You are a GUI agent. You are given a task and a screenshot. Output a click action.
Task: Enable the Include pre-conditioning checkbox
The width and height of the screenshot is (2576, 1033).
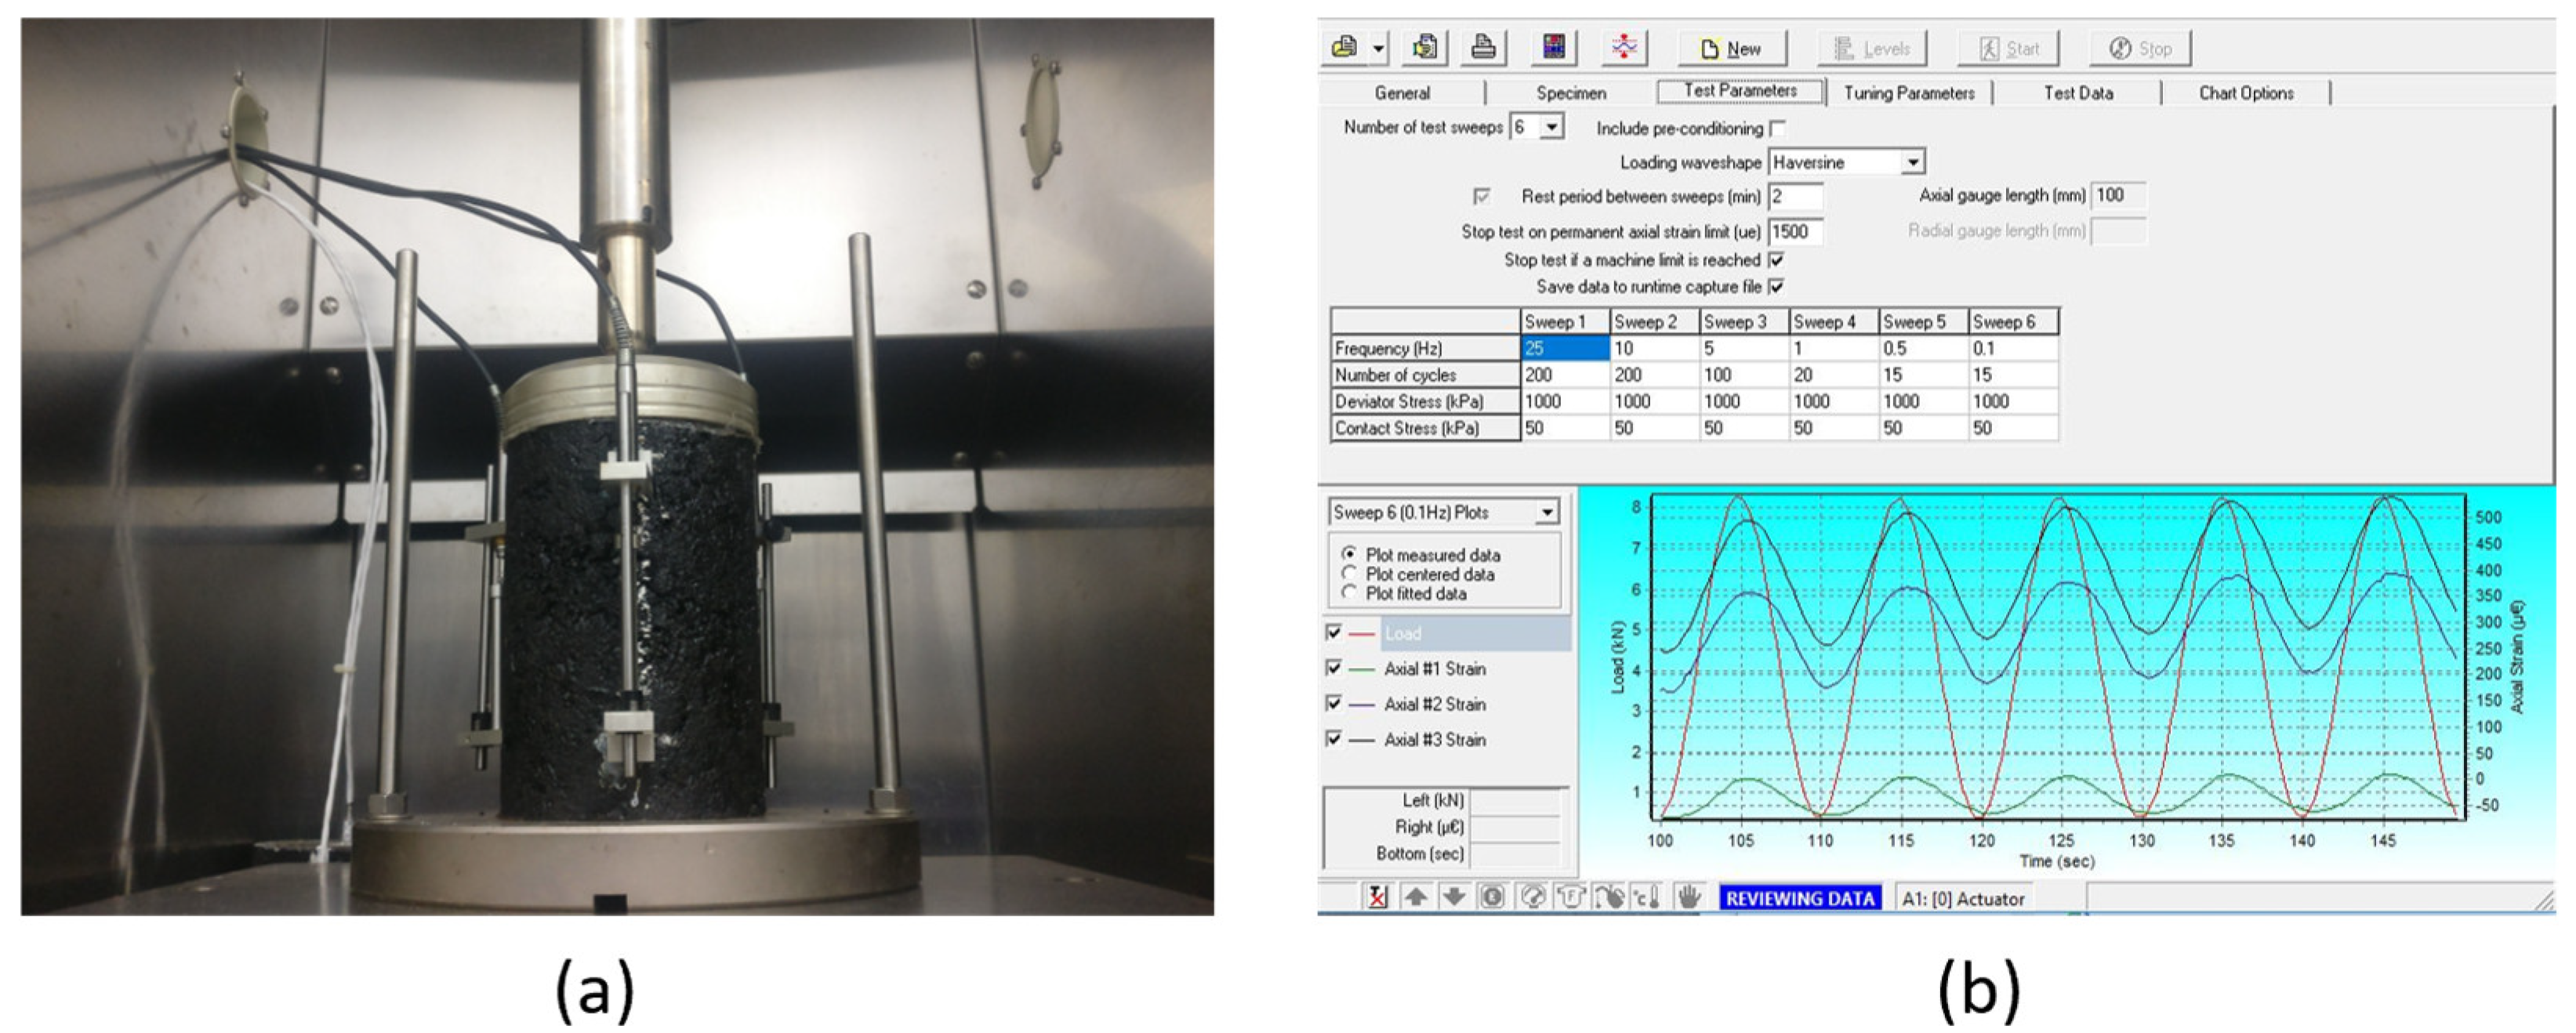click(1777, 129)
